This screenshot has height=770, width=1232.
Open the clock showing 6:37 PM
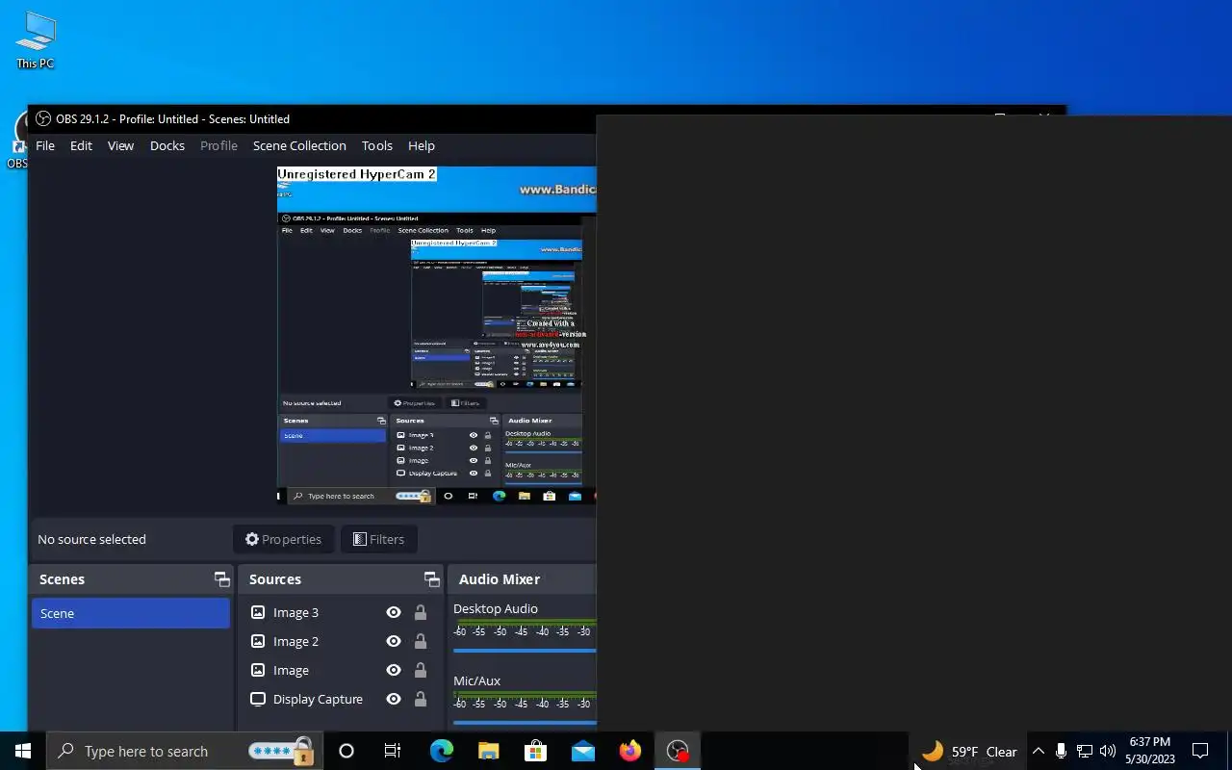tap(1150, 751)
